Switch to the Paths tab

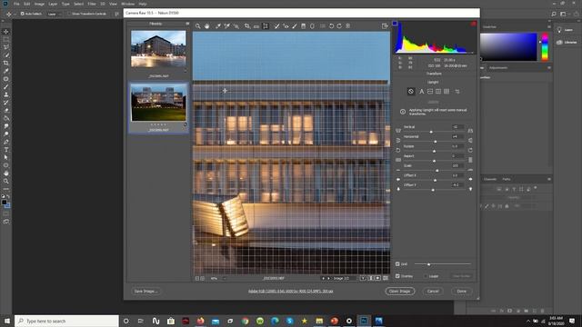[x=507, y=179]
